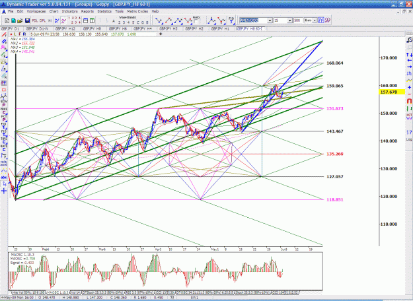Image resolution: width=413 pixels, height=301 pixels.
Task: Click the open folder toolbar icon
Action: pos(20,20)
